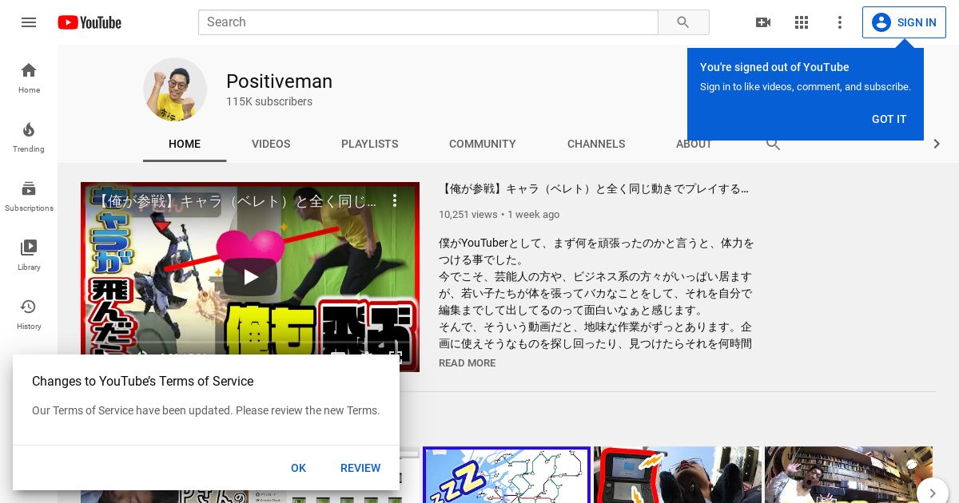Expand channel tabs with right chevron

click(x=937, y=144)
